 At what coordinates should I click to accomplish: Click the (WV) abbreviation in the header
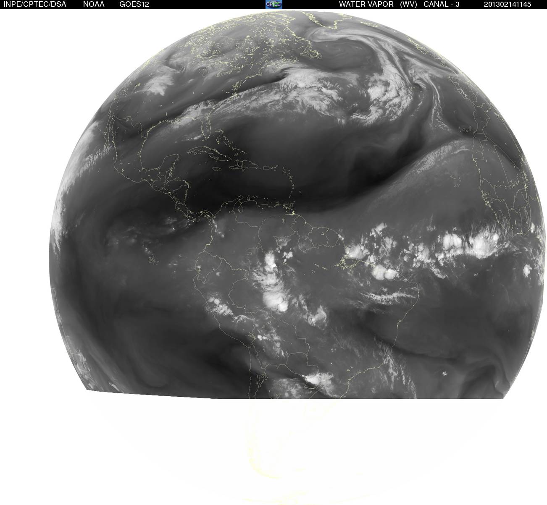click(408, 4)
